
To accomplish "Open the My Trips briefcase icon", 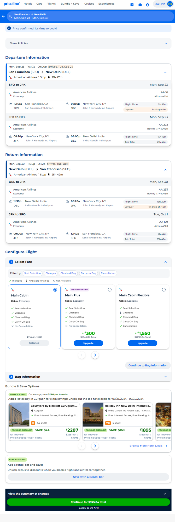I will pyautogui.click(x=140, y=5).
